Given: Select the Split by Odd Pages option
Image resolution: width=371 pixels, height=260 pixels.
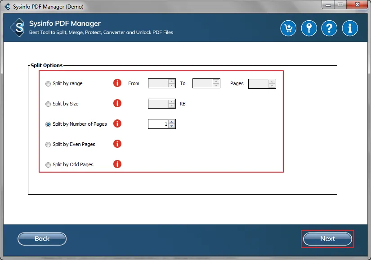Looking at the screenshot, I should [x=48, y=165].
